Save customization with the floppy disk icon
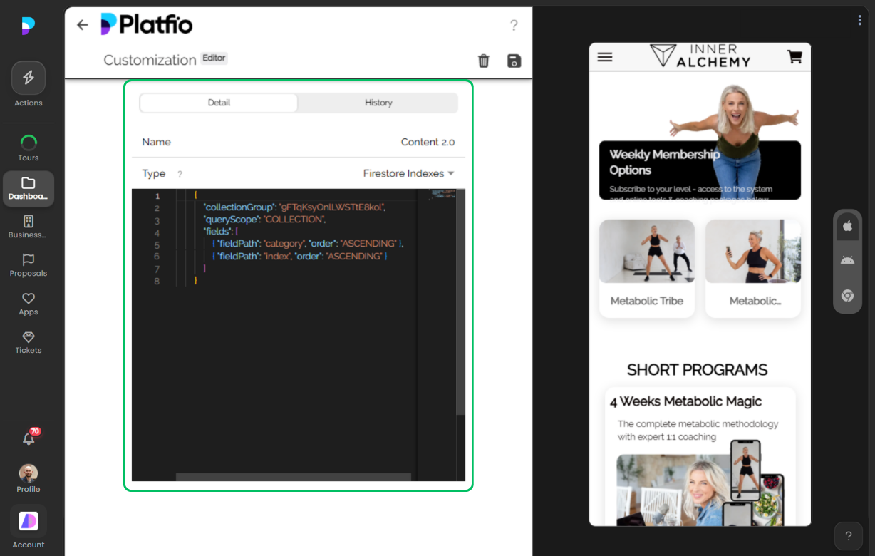This screenshot has width=875, height=556. [514, 61]
